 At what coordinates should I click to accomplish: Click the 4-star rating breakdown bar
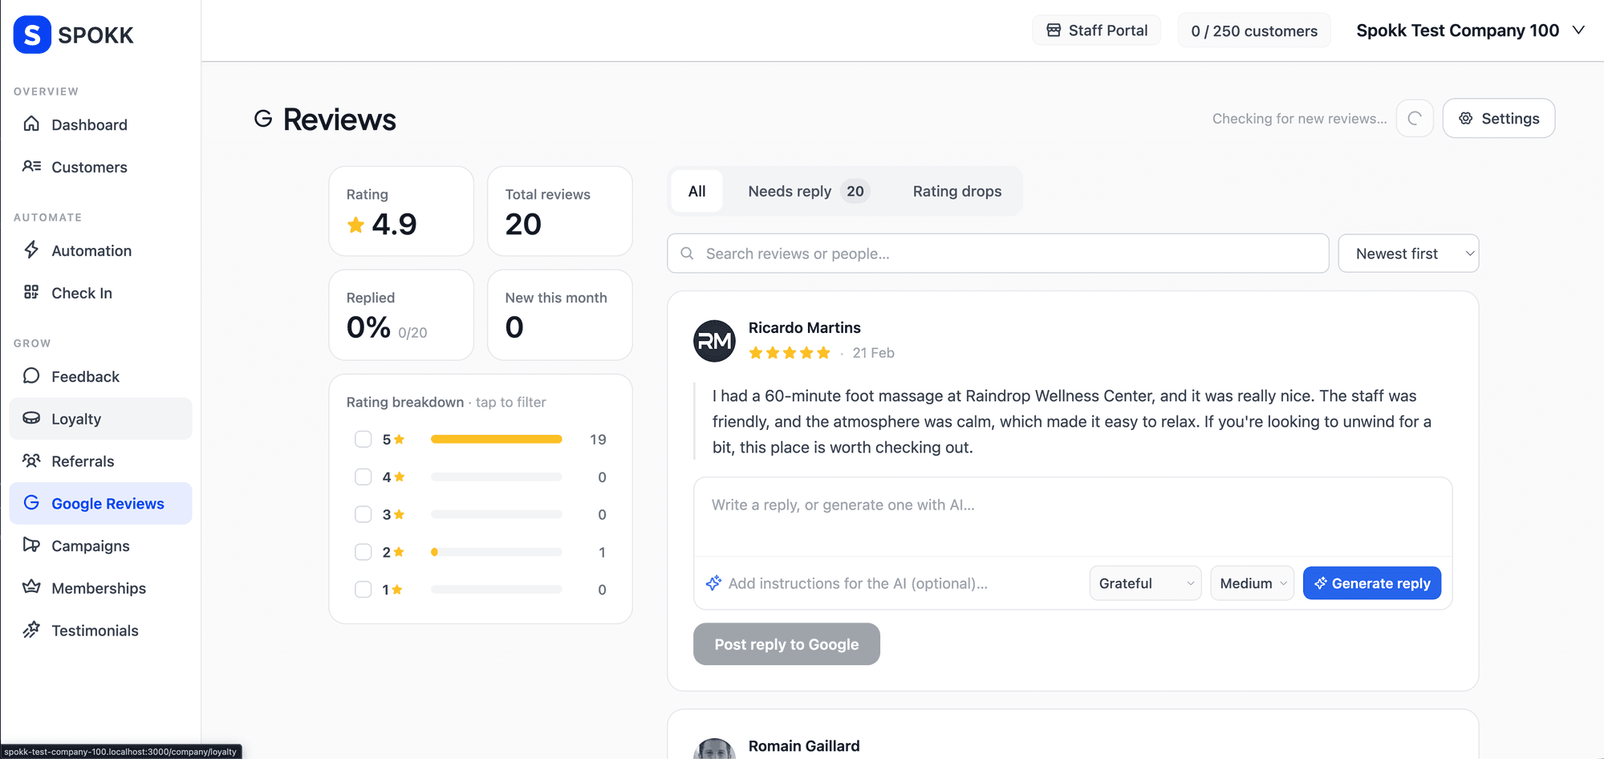[496, 477]
